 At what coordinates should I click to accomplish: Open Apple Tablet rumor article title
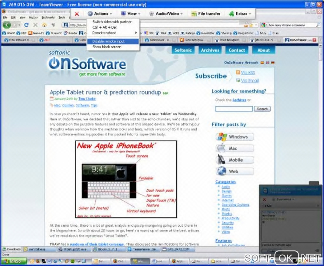point(105,92)
